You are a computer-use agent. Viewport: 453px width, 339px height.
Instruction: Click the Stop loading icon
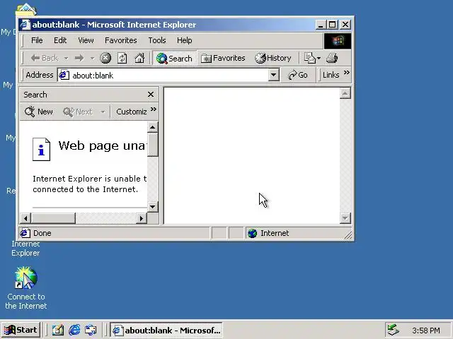[105, 58]
